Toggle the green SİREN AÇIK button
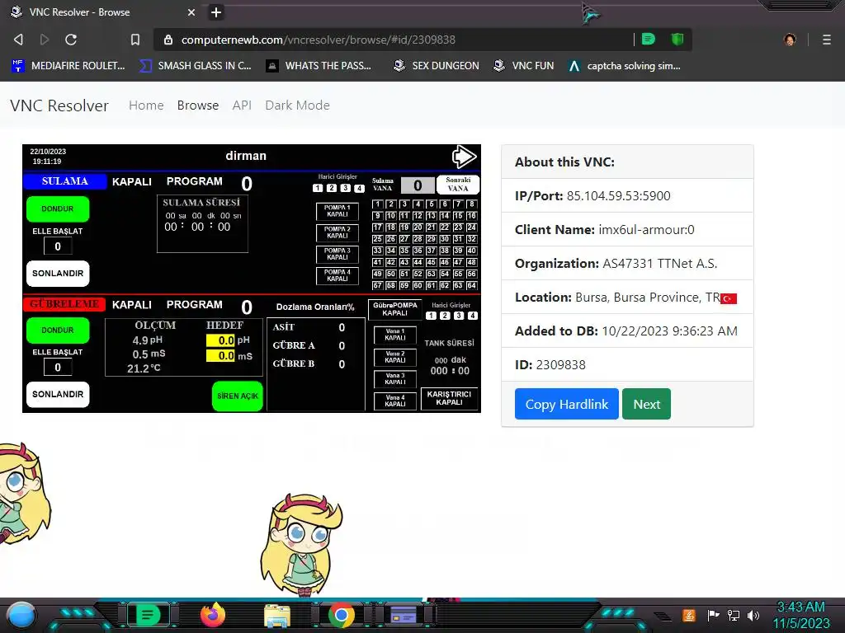 coord(237,396)
